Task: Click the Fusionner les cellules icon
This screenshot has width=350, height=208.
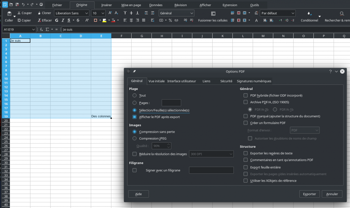Action: [213, 14]
